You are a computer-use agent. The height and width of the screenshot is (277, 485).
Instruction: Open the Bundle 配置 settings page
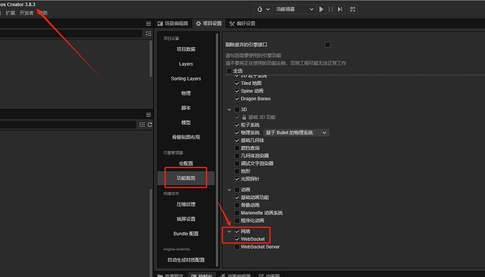186,234
